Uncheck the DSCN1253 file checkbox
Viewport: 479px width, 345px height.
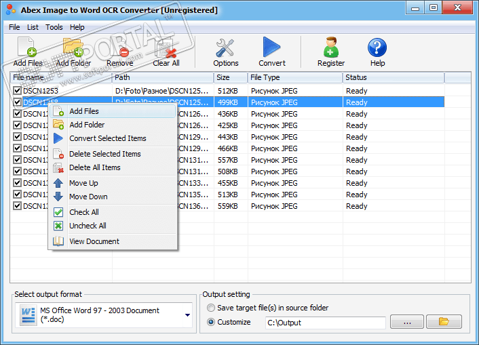(17, 90)
